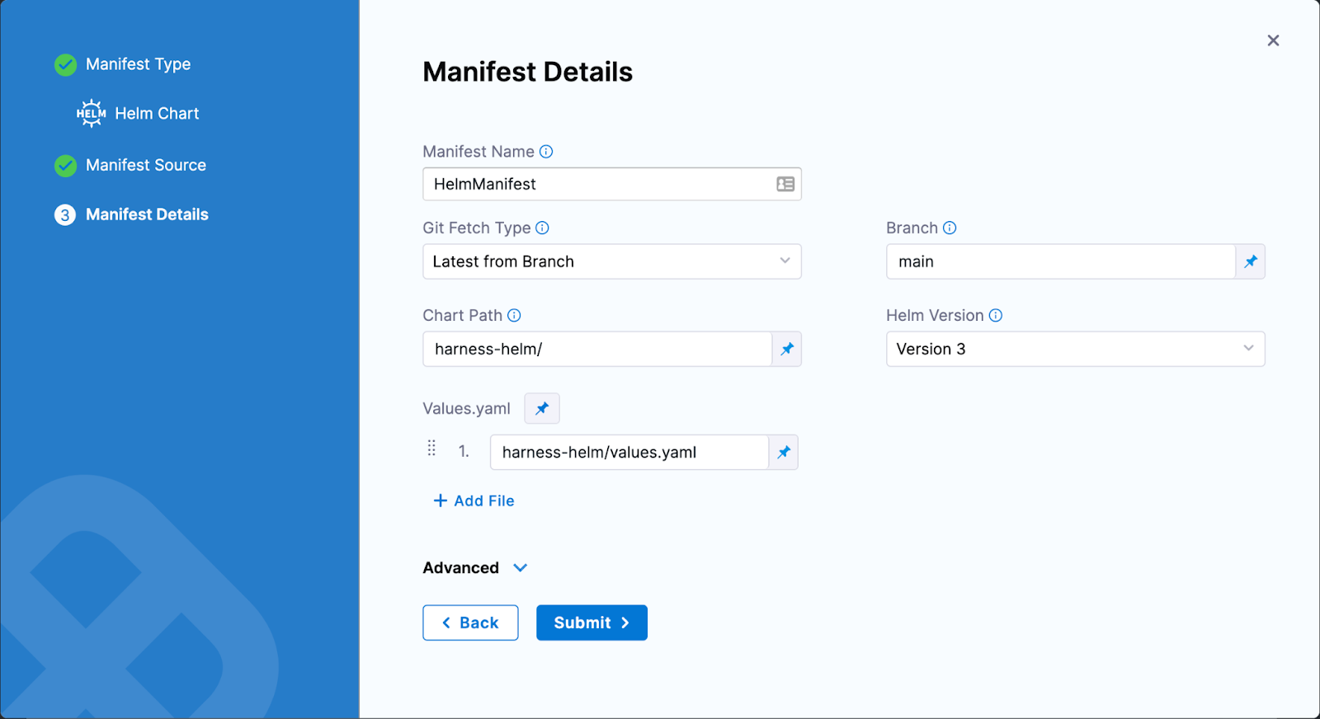Click the Manifest Name input field
Screen dimensions: 1320x719
point(612,184)
